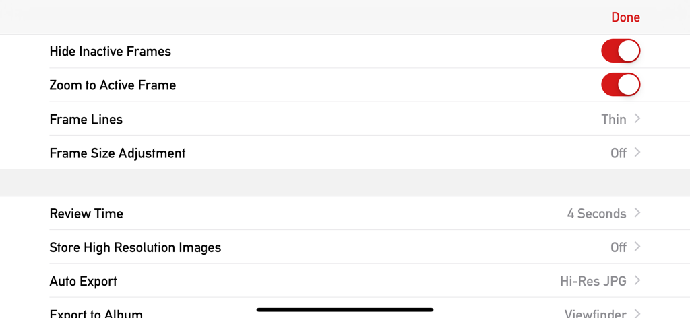
Task: Tap the chevron beside 4 Seconds
Action: click(637, 213)
